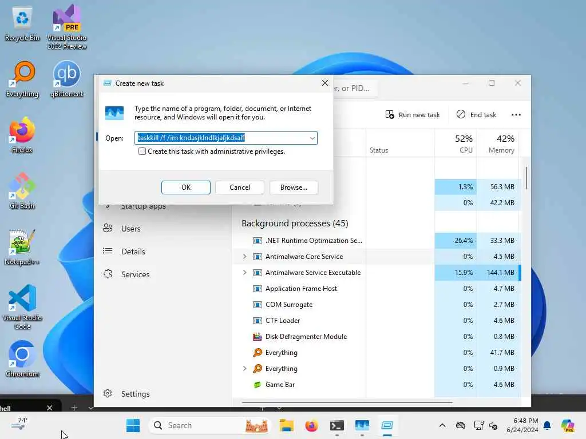Click the Details sidebar icon

(x=108, y=251)
